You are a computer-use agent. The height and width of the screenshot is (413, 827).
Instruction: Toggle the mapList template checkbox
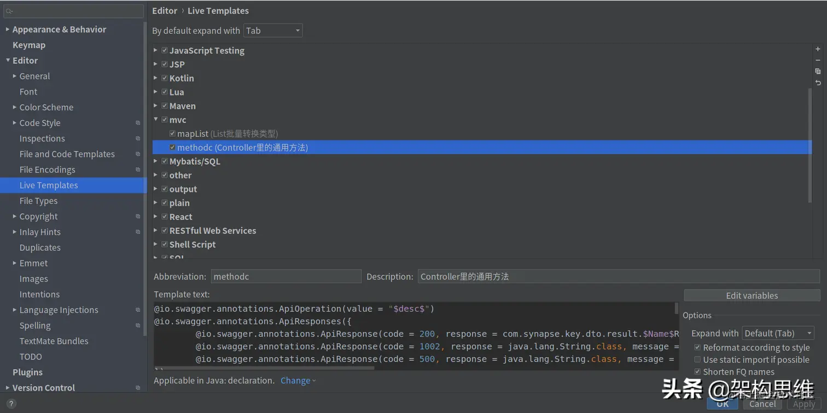pos(172,133)
